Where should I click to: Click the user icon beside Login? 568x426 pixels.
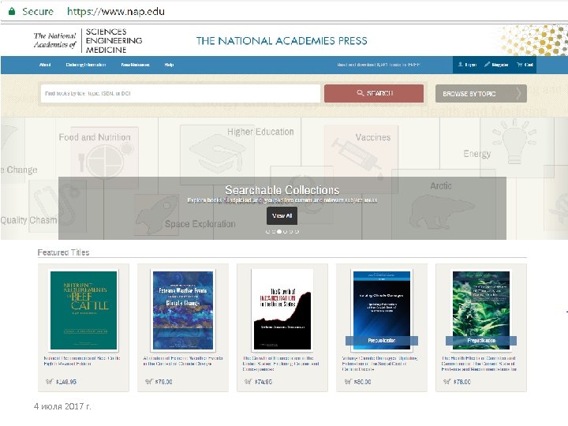point(461,65)
